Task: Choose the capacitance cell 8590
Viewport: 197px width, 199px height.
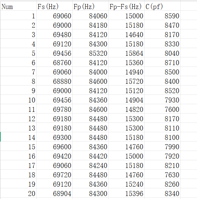Action: (162, 15)
